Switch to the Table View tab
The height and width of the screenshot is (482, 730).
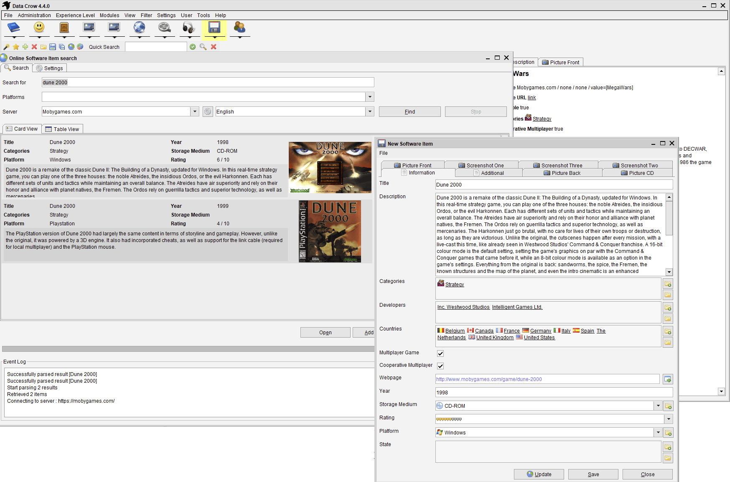(62, 129)
